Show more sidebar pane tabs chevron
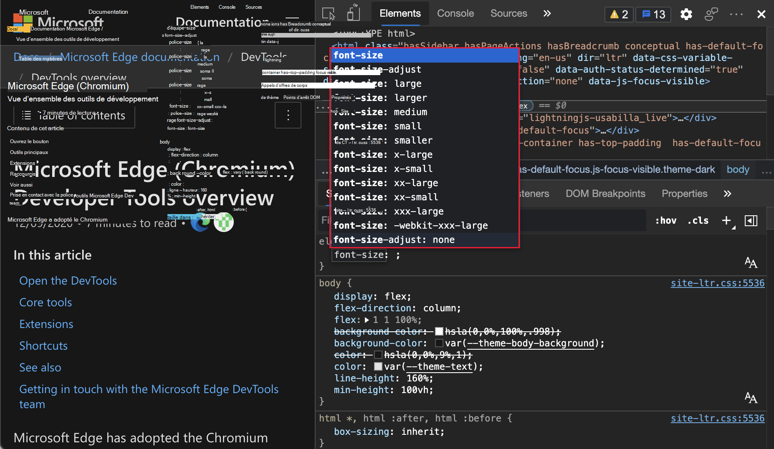 click(x=727, y=194)
